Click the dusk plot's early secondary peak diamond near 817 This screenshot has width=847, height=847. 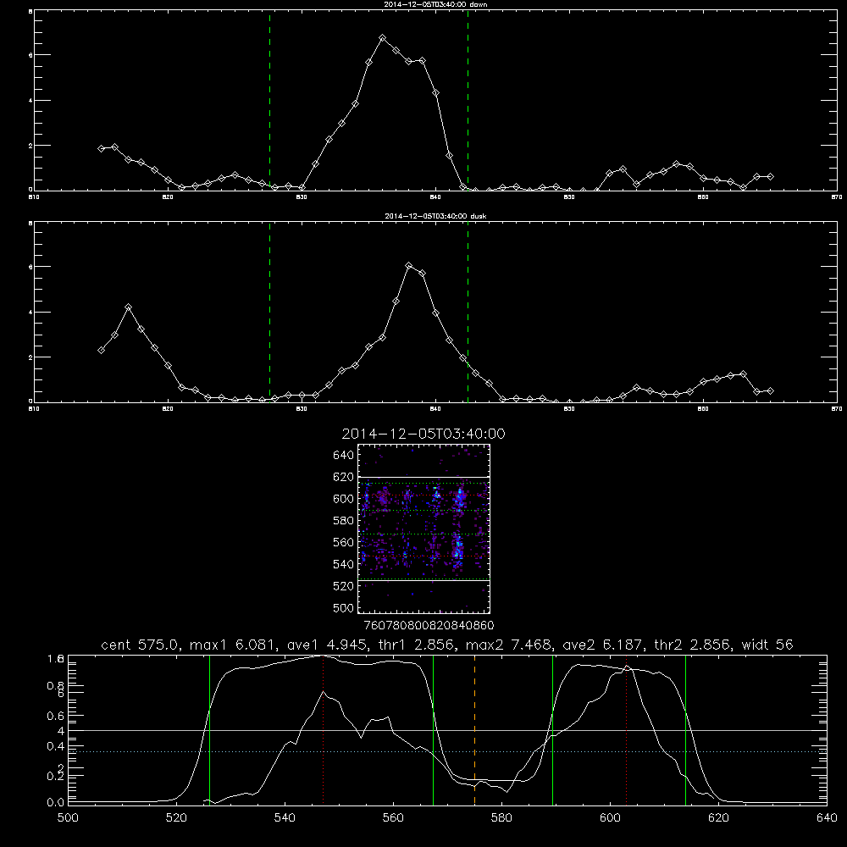(x=128, y=307)
